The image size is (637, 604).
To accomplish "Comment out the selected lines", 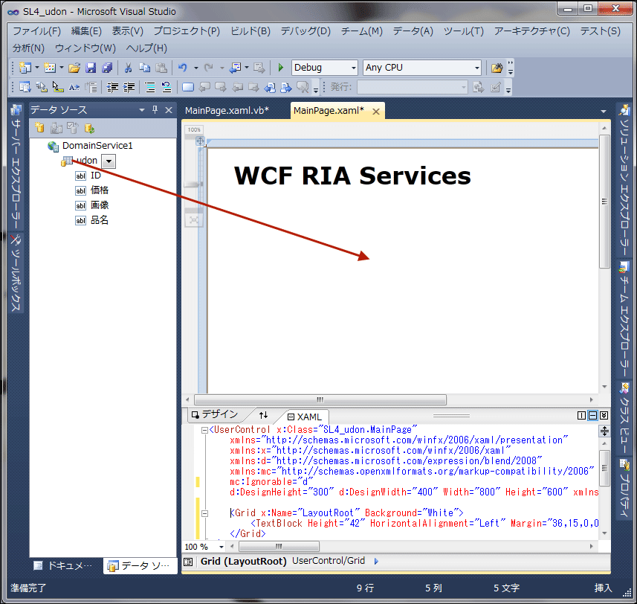I will pos(150,87).
